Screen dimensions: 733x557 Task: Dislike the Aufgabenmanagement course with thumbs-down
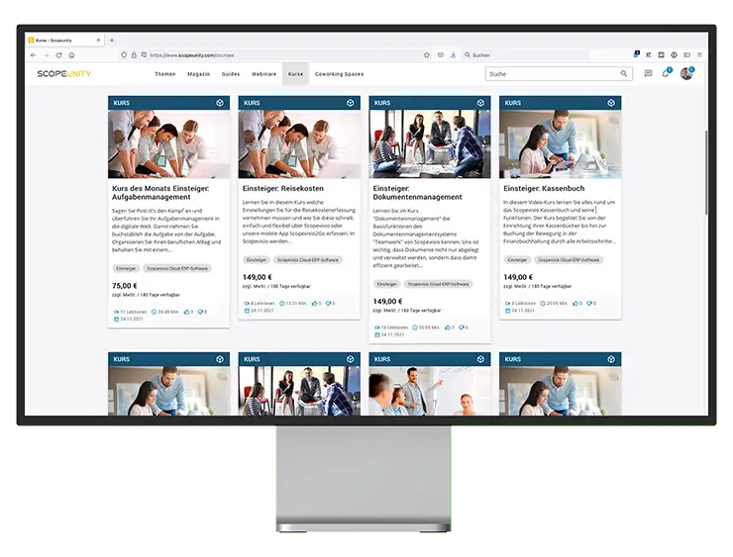(200, 312)
